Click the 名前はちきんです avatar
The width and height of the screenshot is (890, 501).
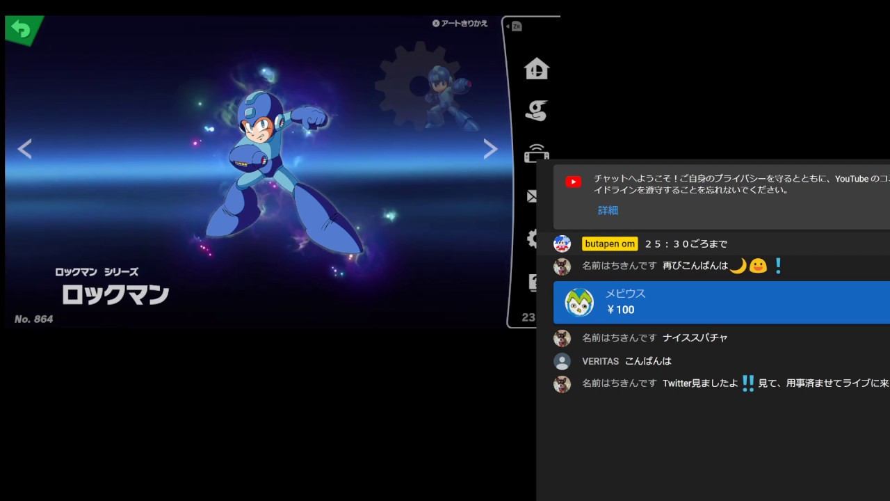562,266
